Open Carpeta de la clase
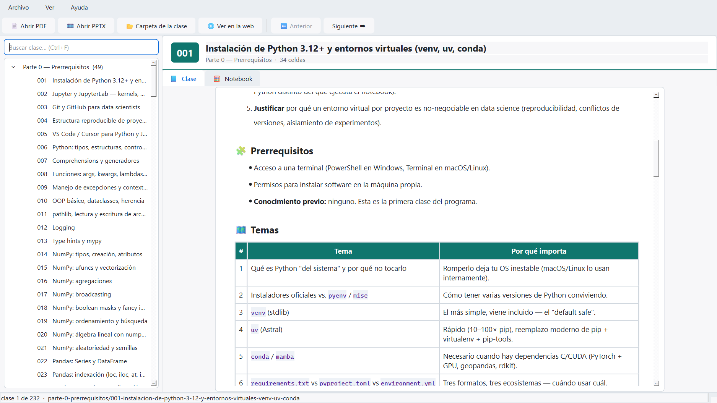This screenshot has height=403, width=717. pos(156,26)
